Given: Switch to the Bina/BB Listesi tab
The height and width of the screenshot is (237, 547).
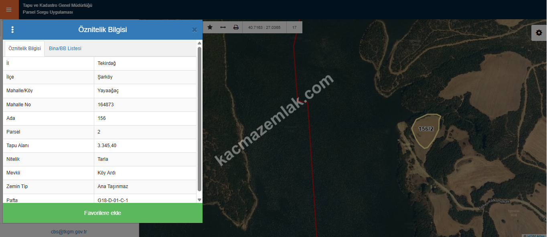Looking at the screenshot, I should click(65, 49).
